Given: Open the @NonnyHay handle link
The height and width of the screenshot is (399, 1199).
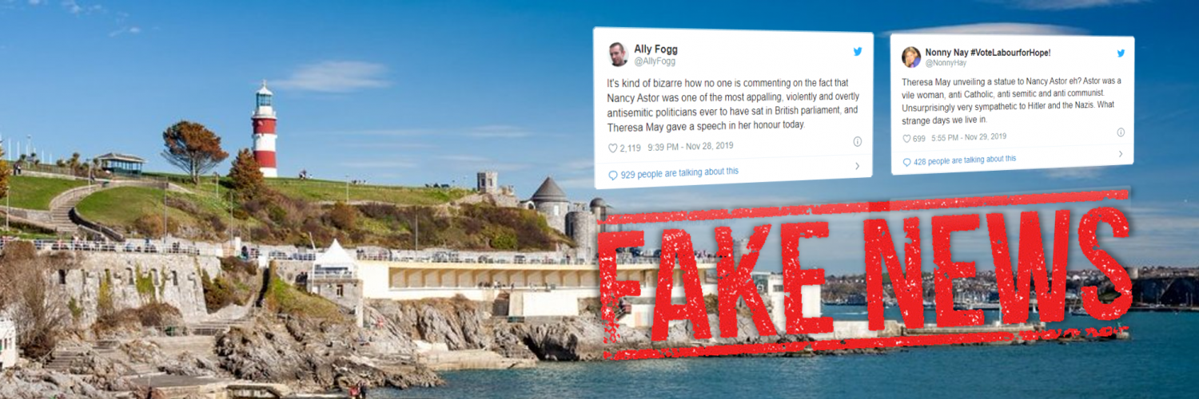Looking at the screenshot, I should [x=943, y=63].
